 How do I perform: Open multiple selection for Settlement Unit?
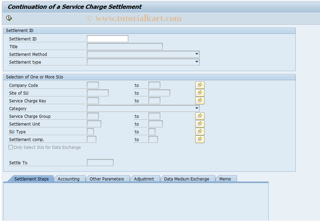click(200, 124)
